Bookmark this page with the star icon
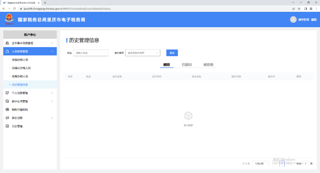320x173 pixels. [299, 9]
